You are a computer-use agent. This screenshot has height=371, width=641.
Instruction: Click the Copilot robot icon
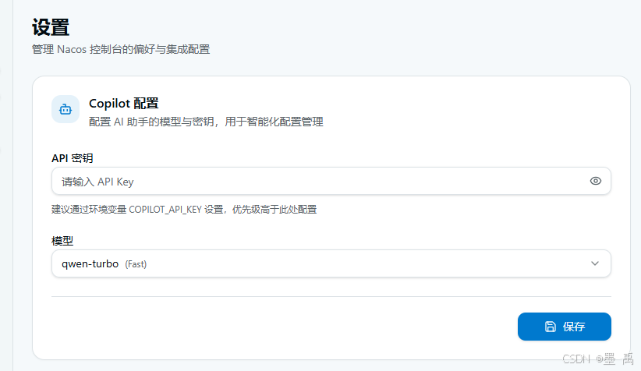tap(66, 109)
